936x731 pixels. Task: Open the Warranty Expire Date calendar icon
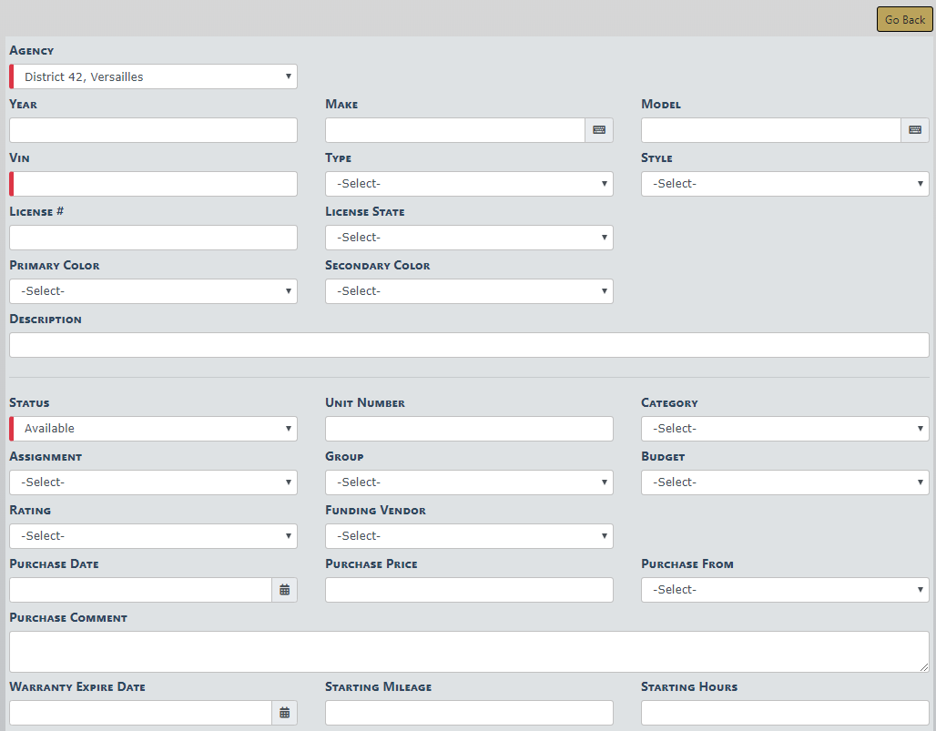[284, 713]
